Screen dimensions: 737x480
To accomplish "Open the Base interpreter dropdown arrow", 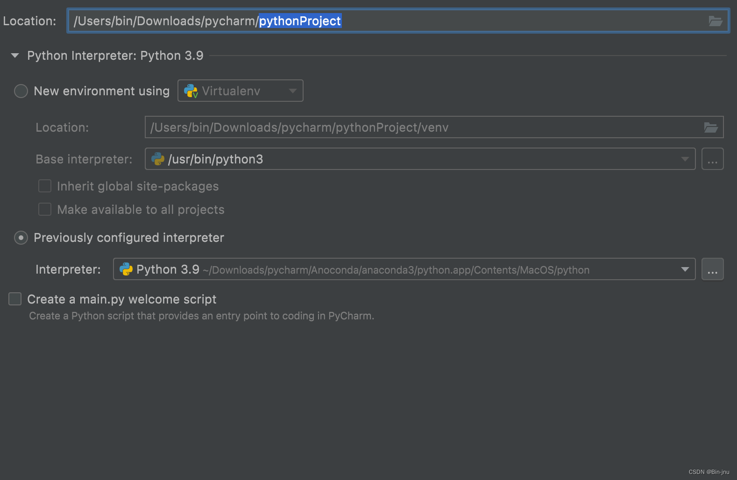I will (x=685, y=159).
